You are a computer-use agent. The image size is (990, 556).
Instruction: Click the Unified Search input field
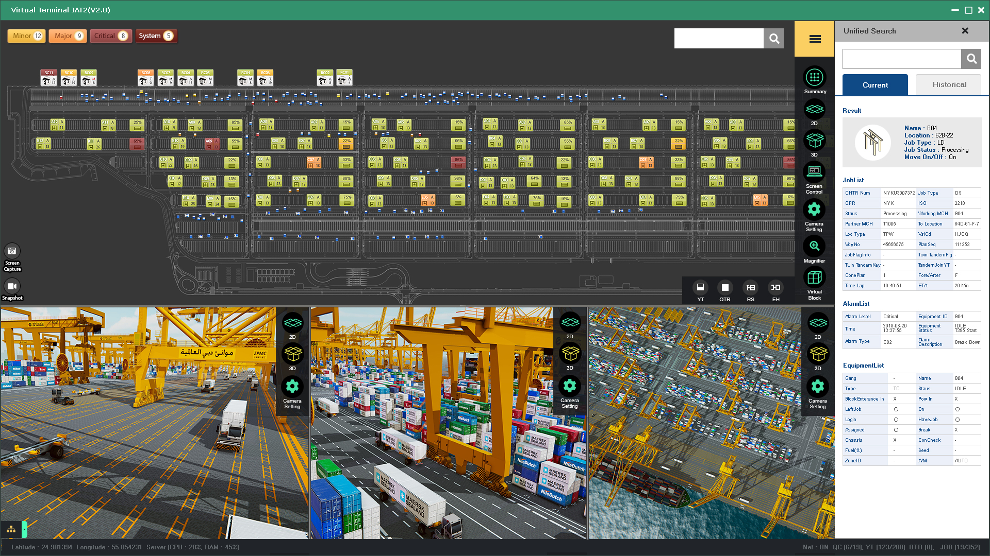click(901, 59)
